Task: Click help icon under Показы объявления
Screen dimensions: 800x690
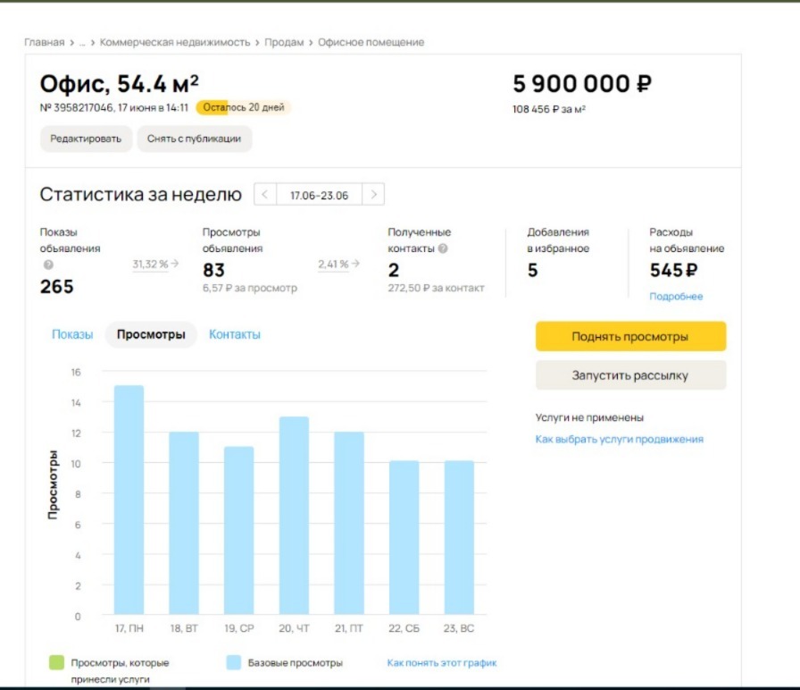Action: tap(48, 265)
